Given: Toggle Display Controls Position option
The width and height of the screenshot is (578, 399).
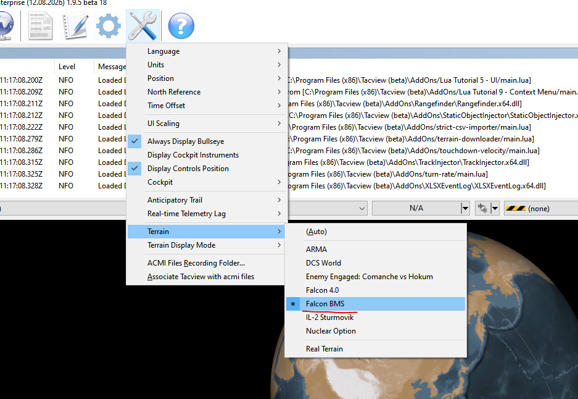Looking at the screenshot, I should pyautogui.click(x=207, y=169).
